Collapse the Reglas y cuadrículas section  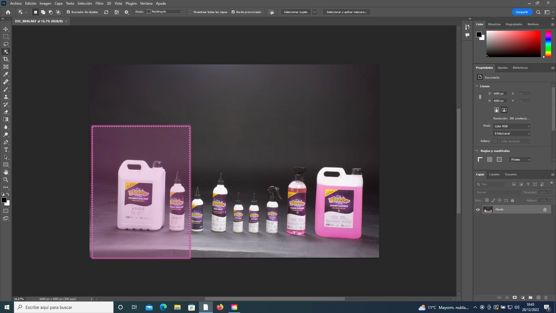pyautogui.click(x=477, y=151)
